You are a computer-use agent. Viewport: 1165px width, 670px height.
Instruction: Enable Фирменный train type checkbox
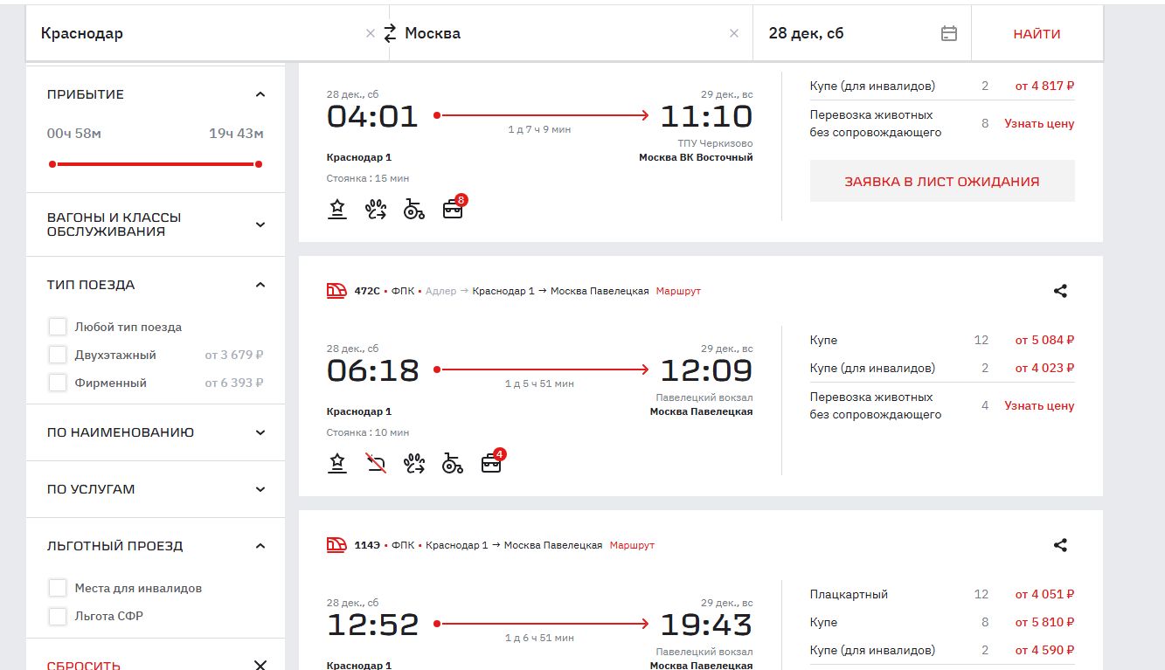[58, 383]
